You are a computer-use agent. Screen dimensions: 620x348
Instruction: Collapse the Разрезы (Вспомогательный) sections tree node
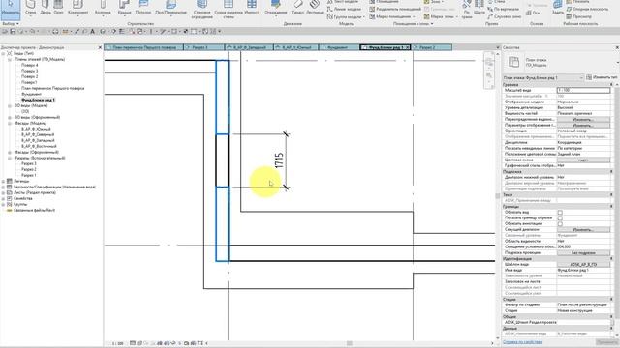(x=10, y=158)
